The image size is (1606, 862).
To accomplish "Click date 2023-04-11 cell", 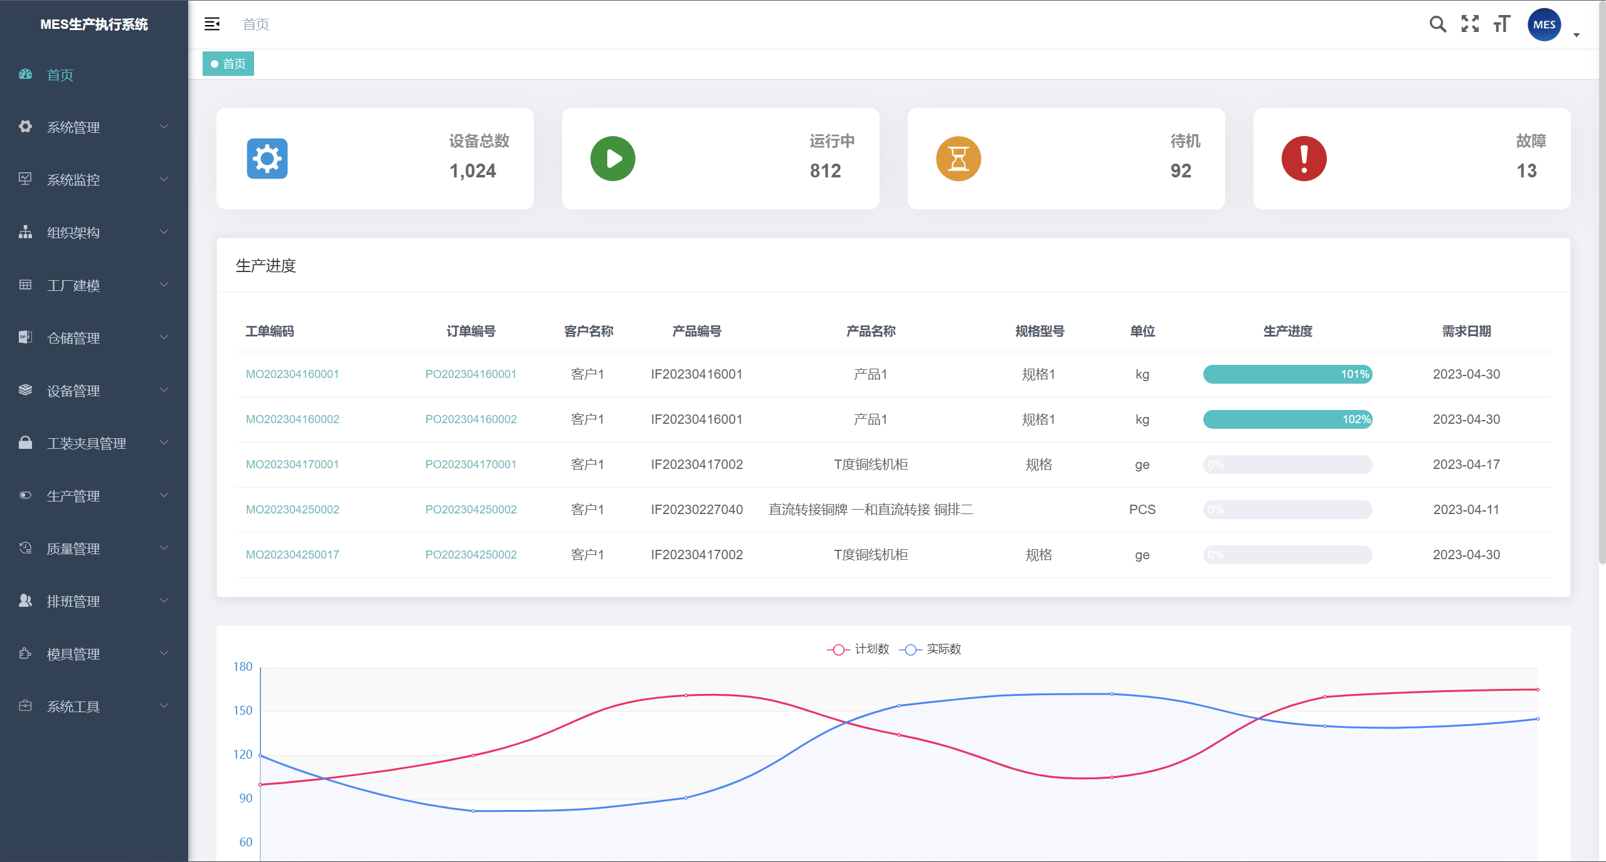I will [1466, 510].
